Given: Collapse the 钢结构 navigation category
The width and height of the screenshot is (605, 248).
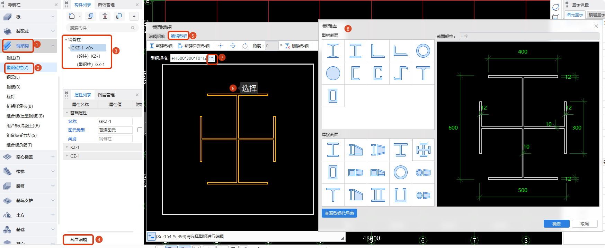Looking at the screenshot, I should click(x=53, y=46).
